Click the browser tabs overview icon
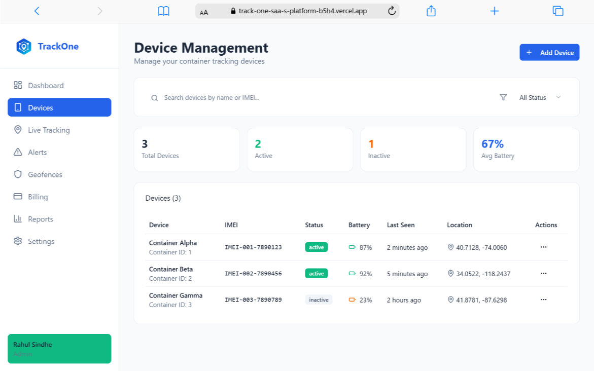Viewport: 594px width, 371px height. click(x=558, y=11)
